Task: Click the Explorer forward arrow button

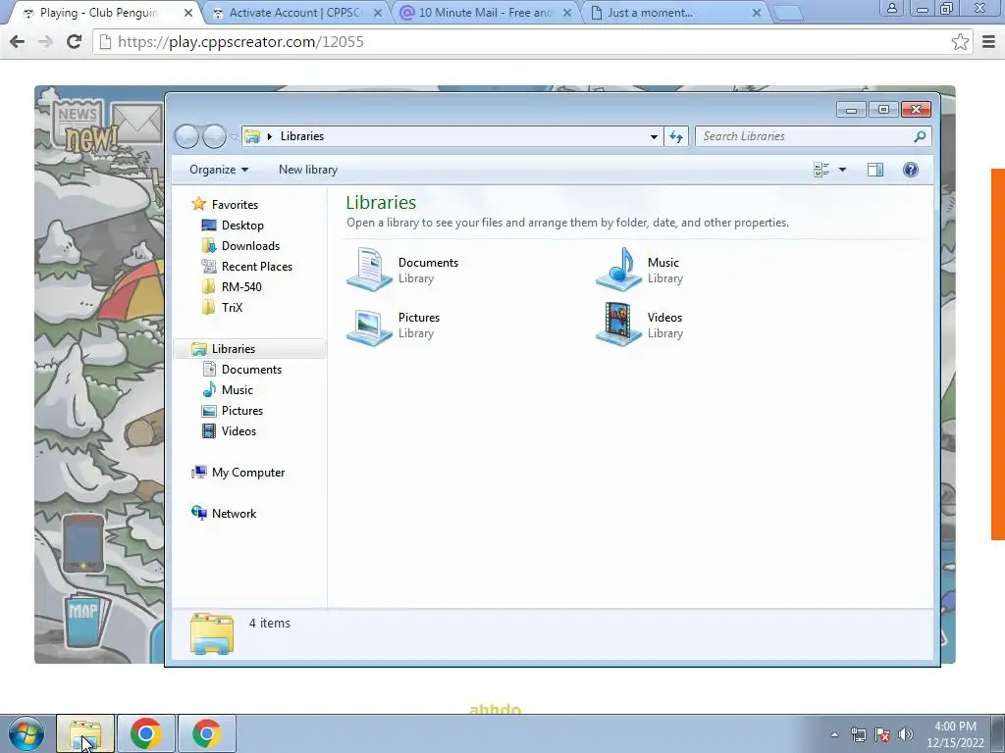Action: (214, 136)
